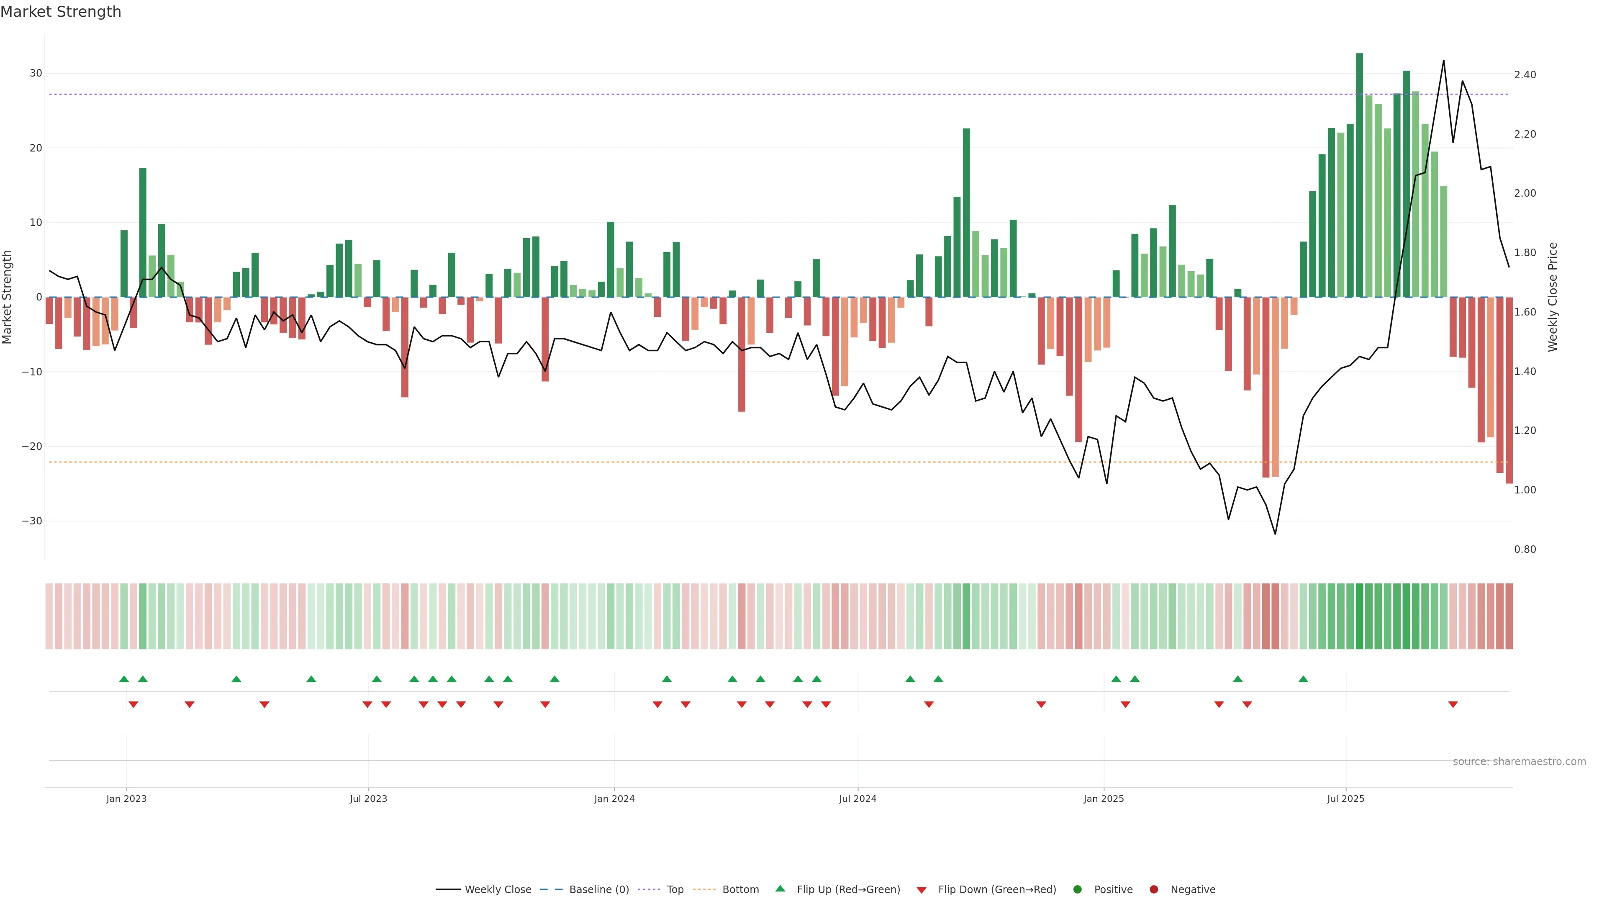Image resolution: width=1607 pixels, height=904 pixels.
Task: Click the source sharemaestro.com text
Action: click(1519, 762)
